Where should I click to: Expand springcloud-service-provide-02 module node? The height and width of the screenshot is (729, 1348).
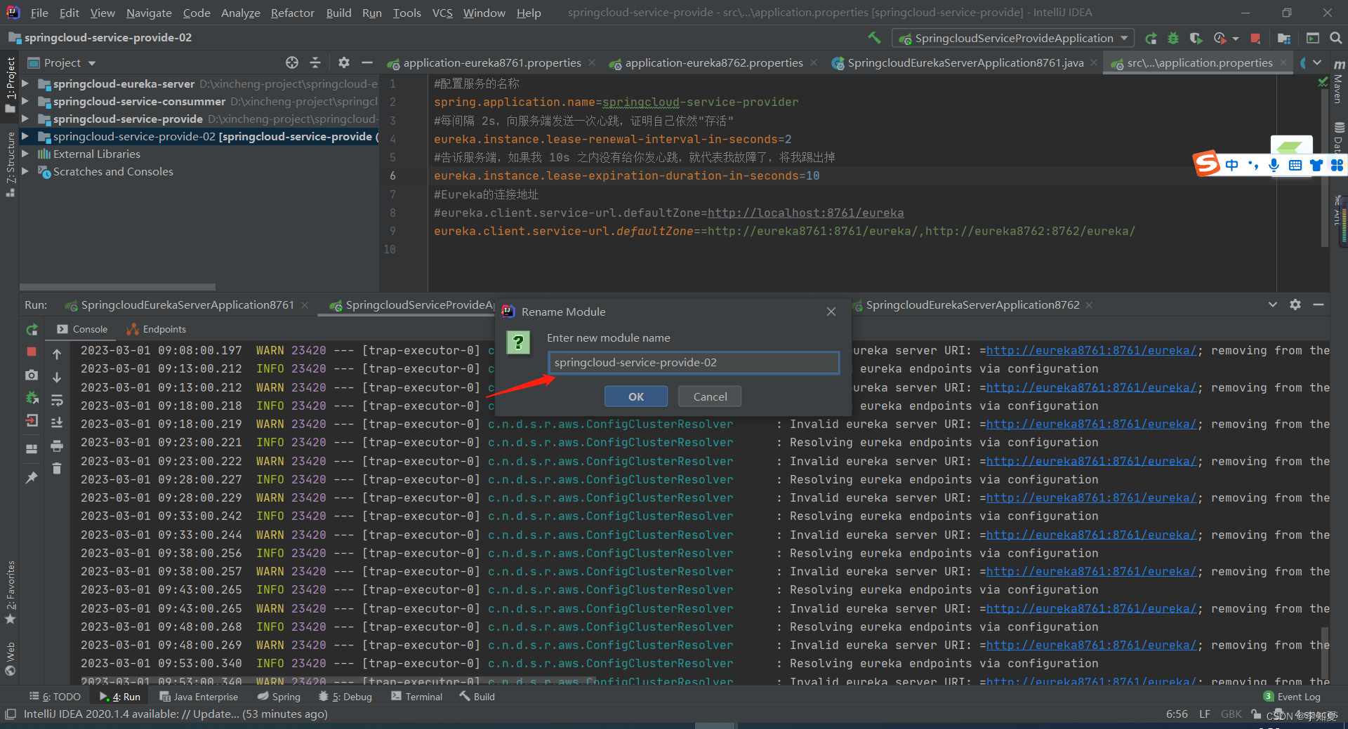pyautogui.click(x=25, y=136)
